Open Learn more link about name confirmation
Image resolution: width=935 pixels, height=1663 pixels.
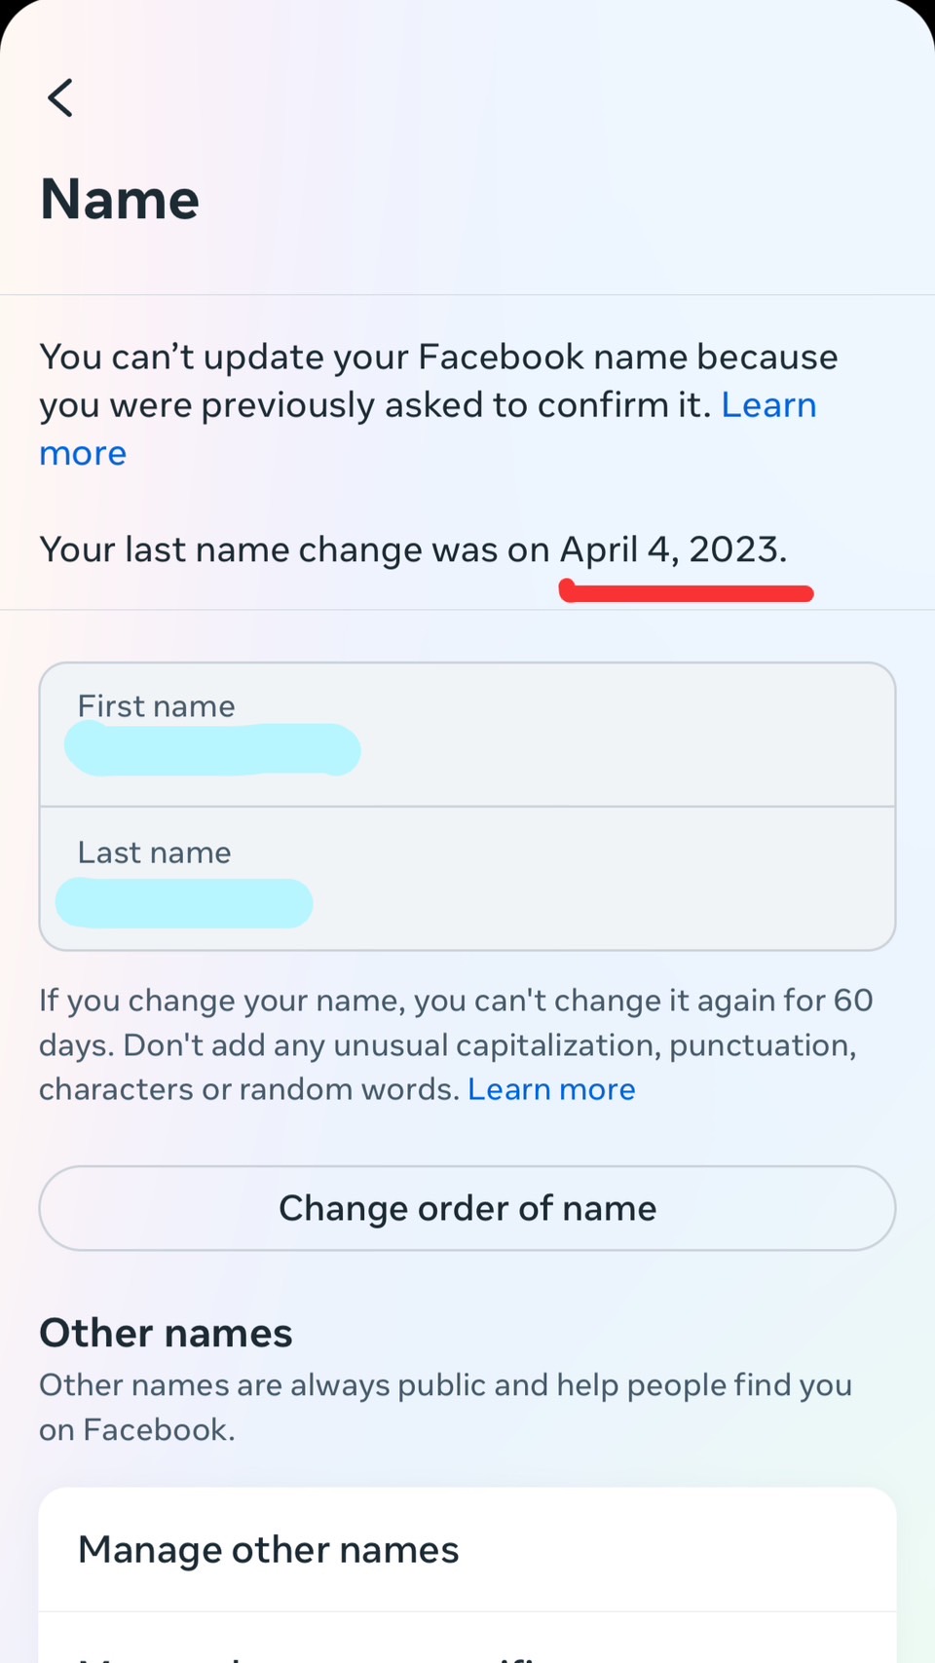coord(768,405)
